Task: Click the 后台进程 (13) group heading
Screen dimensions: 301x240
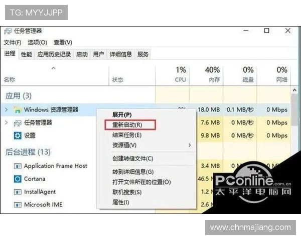Action: pos(28,152)
